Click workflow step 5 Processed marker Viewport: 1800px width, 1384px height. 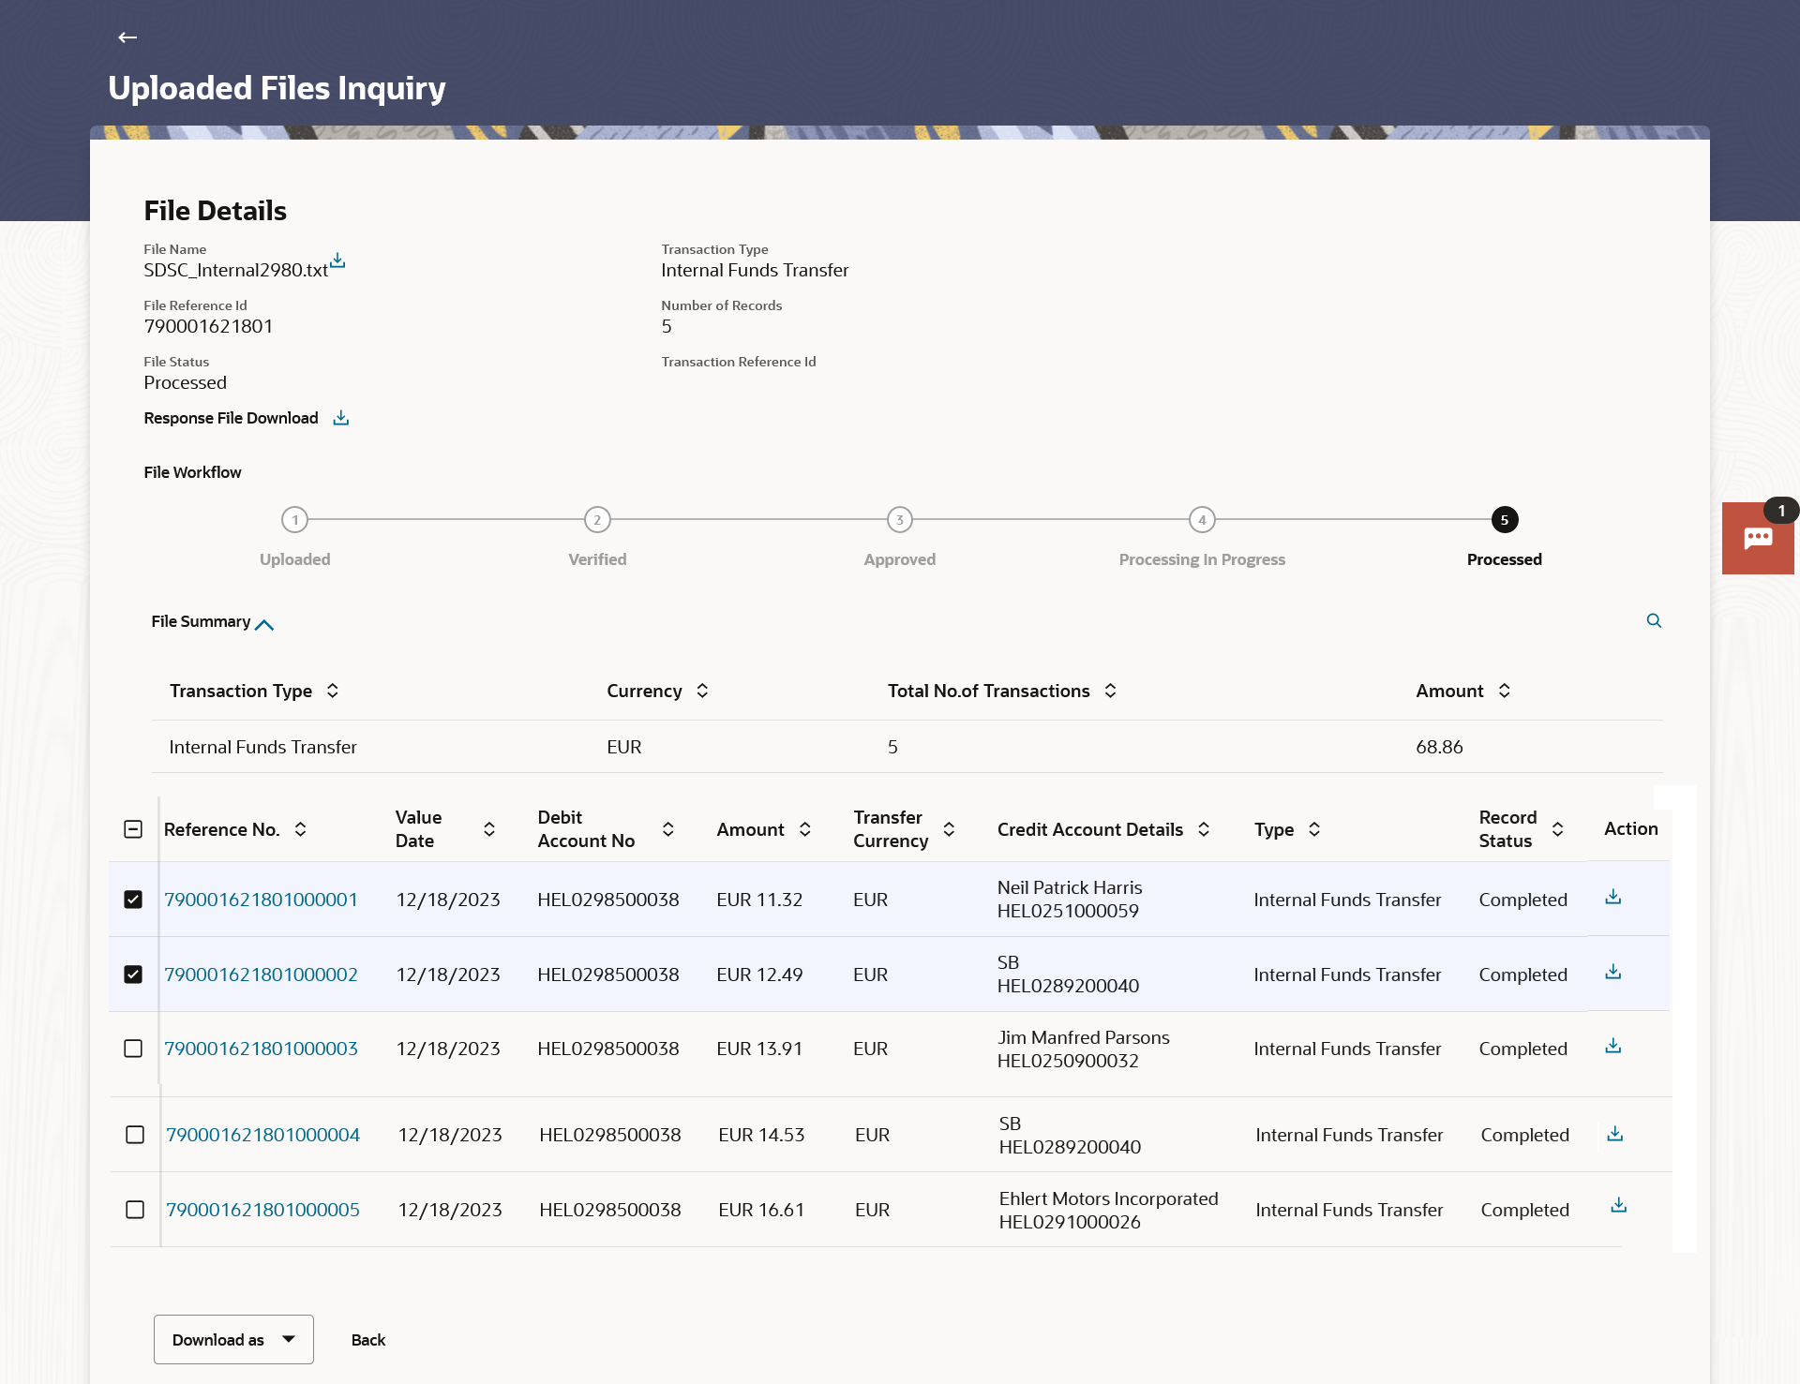(1504, 520)
